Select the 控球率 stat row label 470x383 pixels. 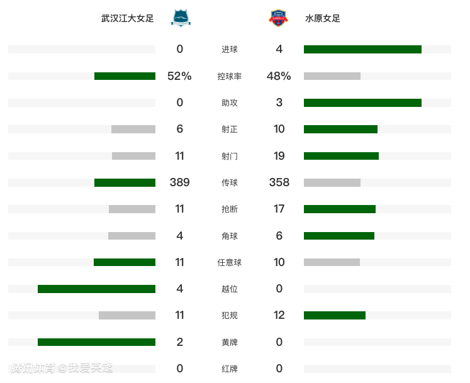click(x=230, y=76)
